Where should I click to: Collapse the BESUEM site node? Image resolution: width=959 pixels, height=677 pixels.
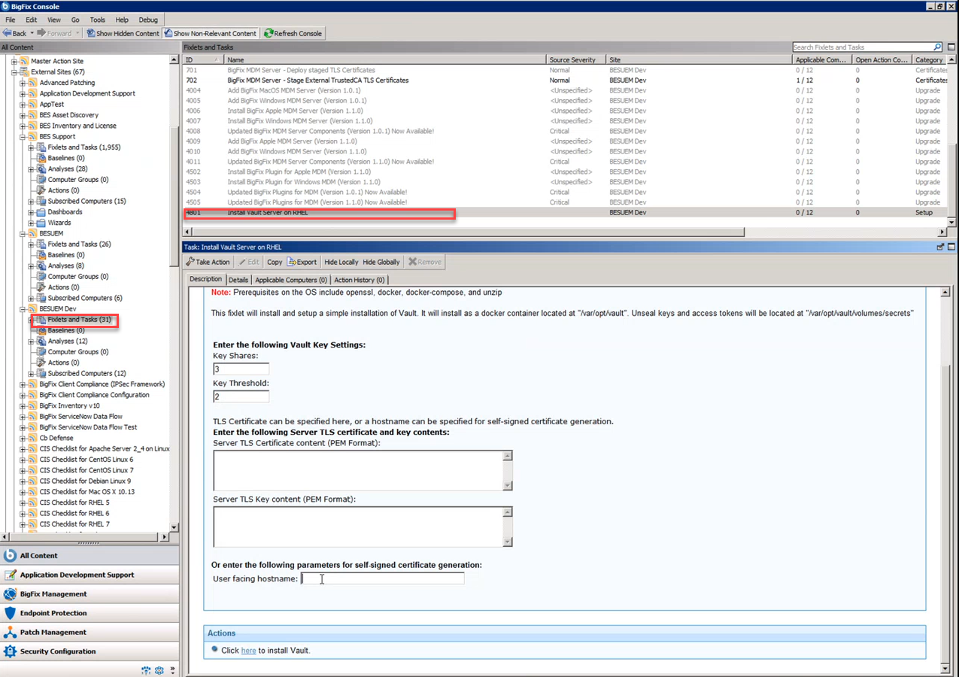coord(23,234)
